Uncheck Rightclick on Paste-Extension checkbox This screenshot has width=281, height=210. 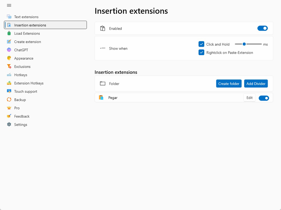coord(201,52)
